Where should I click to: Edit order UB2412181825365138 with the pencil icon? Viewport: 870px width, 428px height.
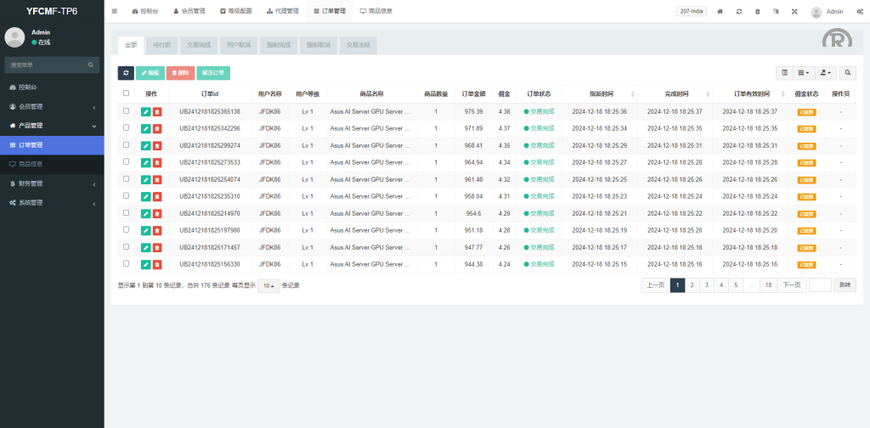[x=146, y=111]
